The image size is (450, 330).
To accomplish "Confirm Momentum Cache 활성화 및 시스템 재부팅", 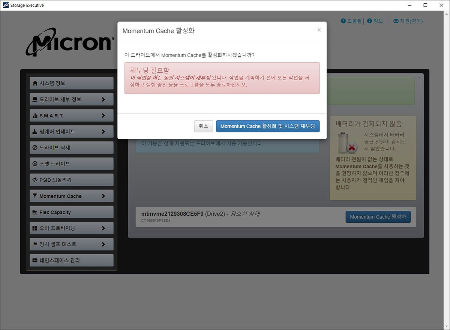I will tap(268, 126).
